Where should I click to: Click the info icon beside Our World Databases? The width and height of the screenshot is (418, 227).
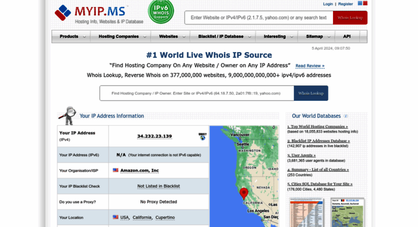[346, 116]
